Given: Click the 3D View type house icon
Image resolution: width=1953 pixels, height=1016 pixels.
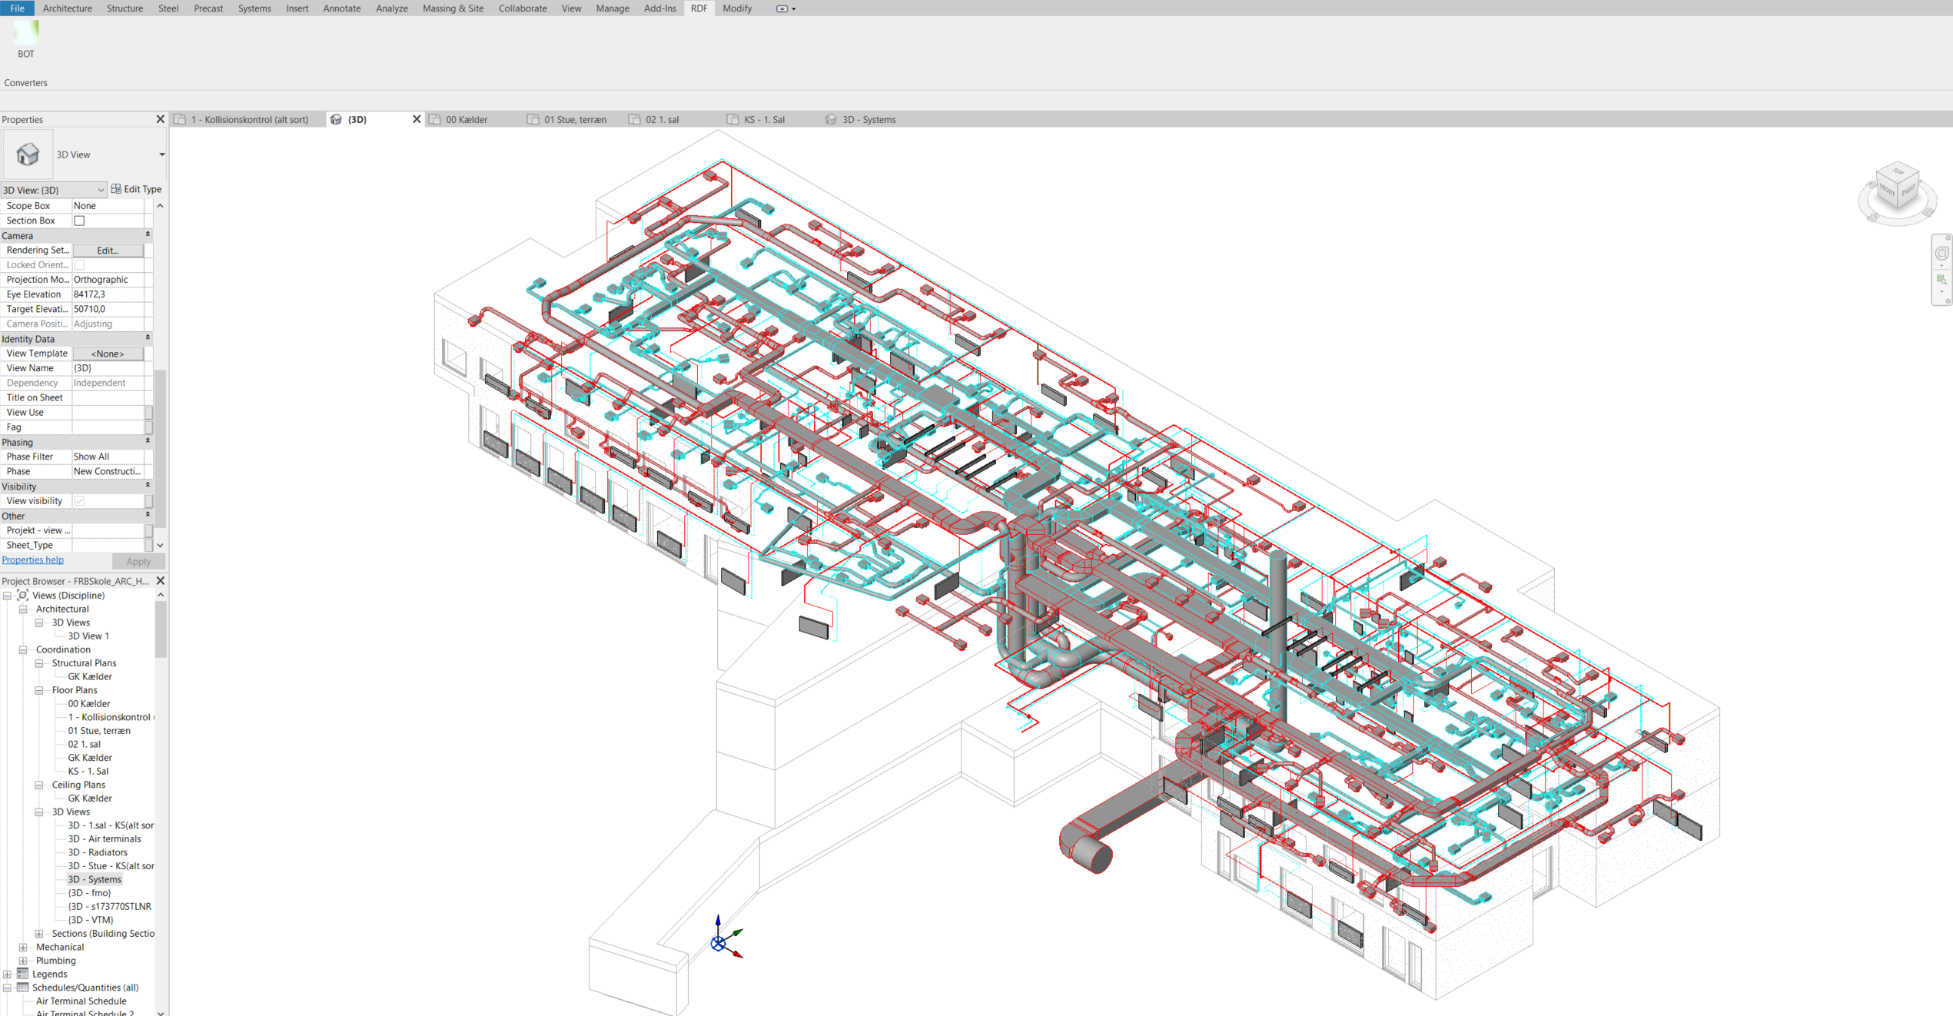Looking at the screenshot, I should (x=28, y=154).
